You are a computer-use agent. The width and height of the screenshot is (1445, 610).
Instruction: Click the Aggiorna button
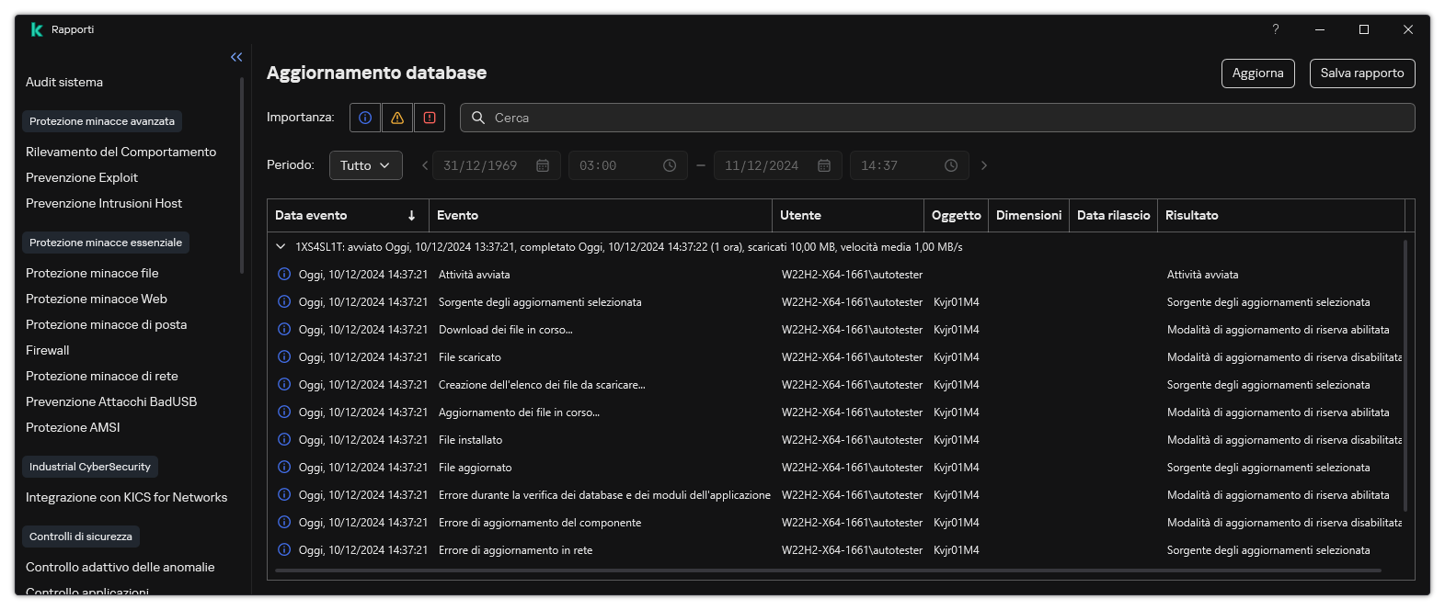1257,73
